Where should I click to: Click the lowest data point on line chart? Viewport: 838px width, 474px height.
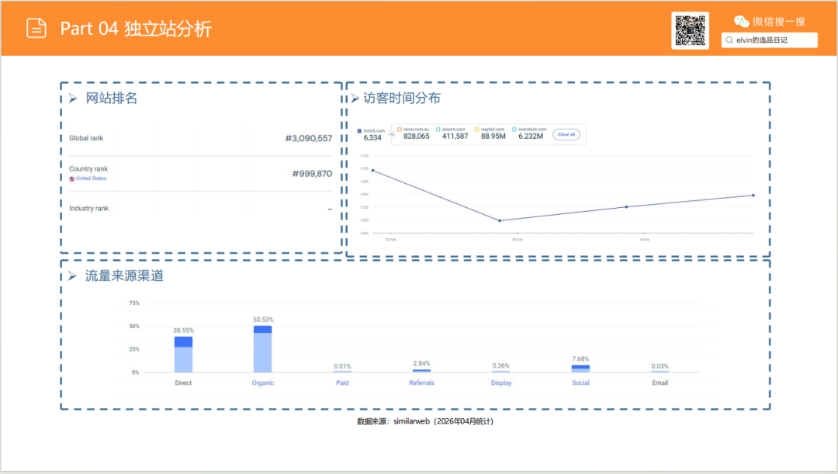pos(499,220)
